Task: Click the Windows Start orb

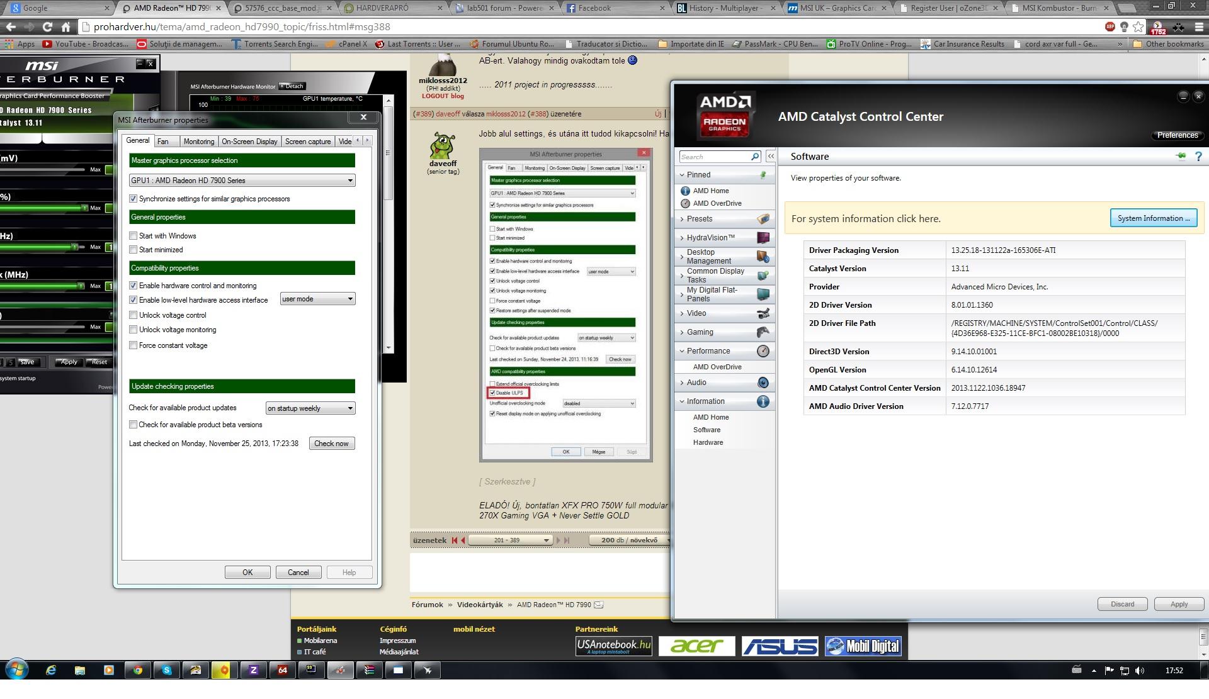Action: click(x=16, y=669)
